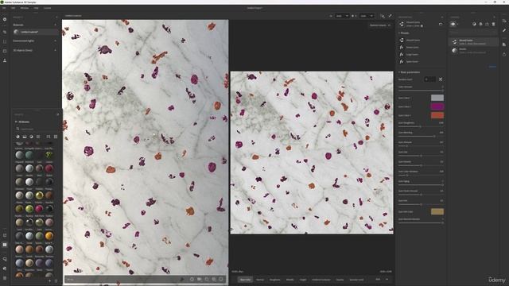The image size is (509, 286).
Task: Select the second layer with the sphere icon
Action: coord(474,51)
